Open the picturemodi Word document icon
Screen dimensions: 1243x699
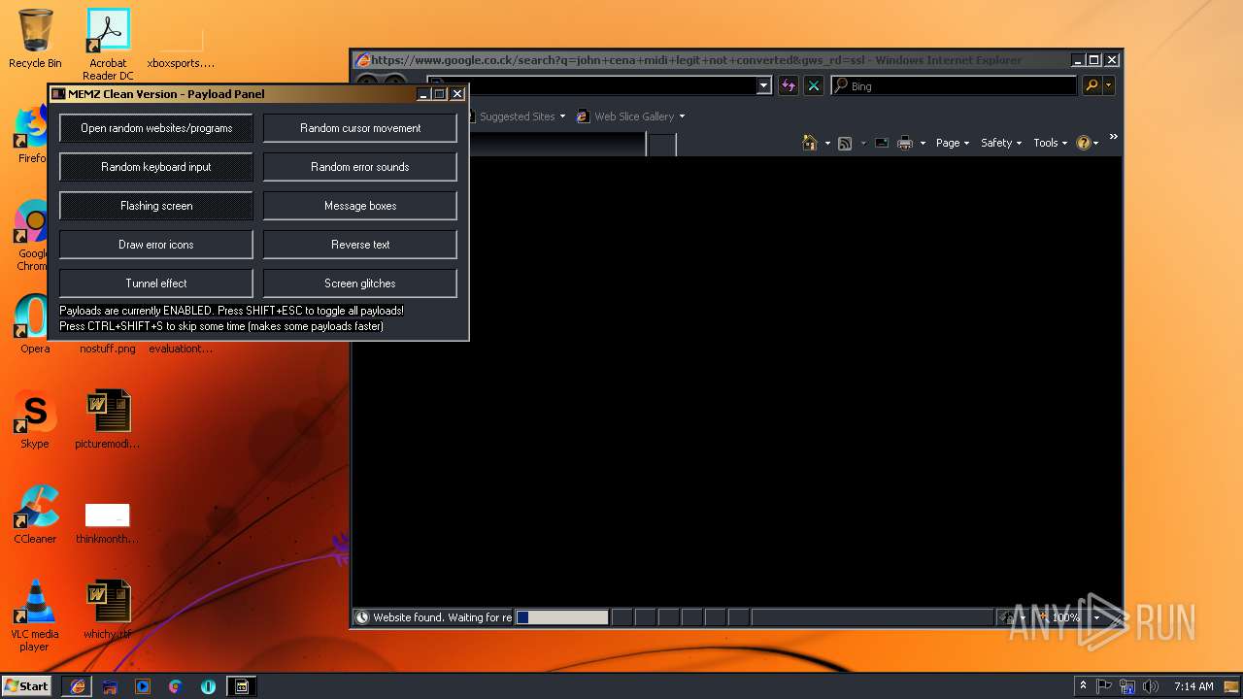(108, 419)
